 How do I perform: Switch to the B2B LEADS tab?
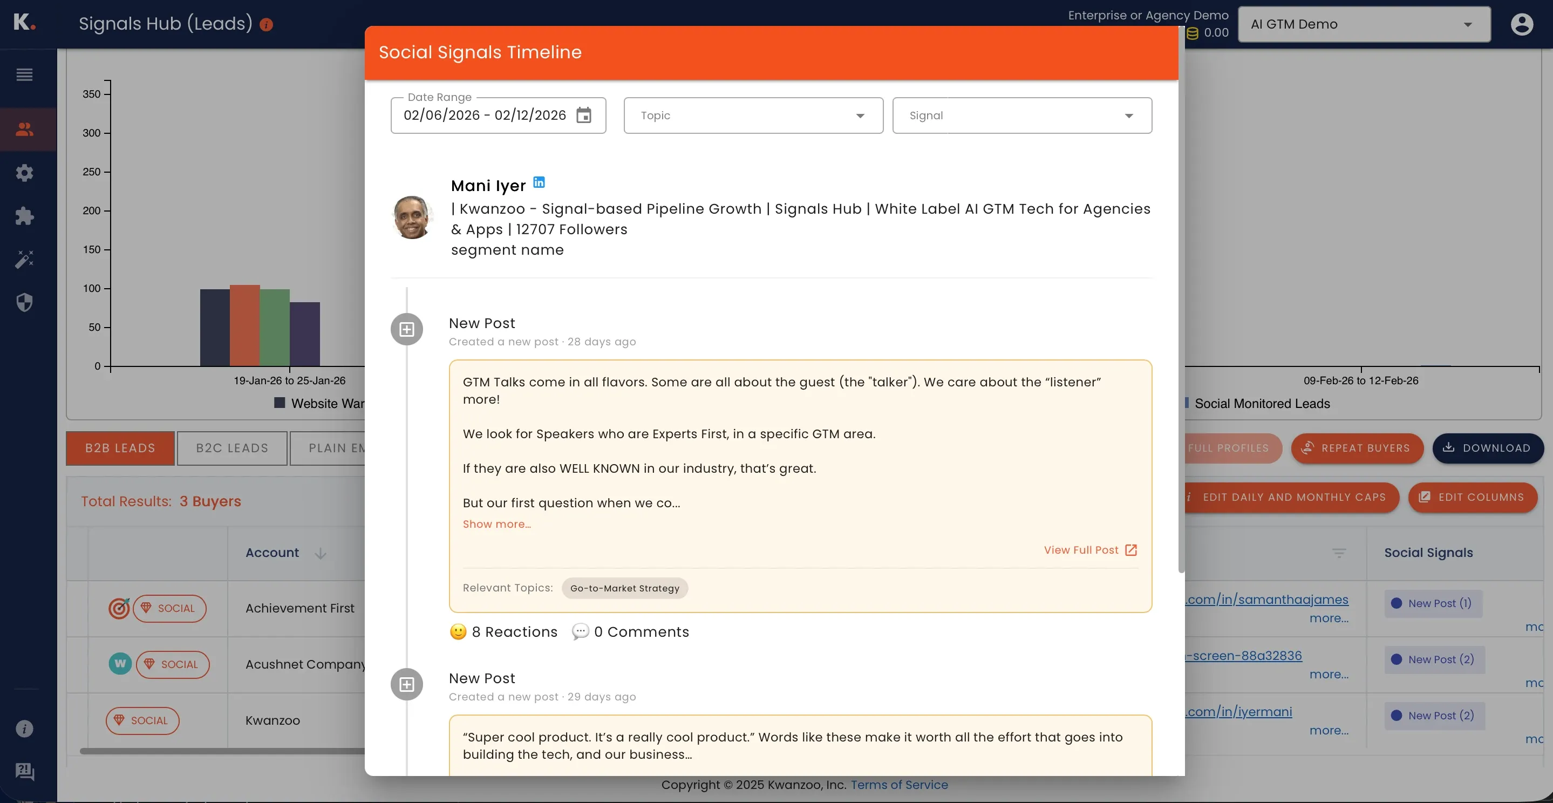pos(120,448)
